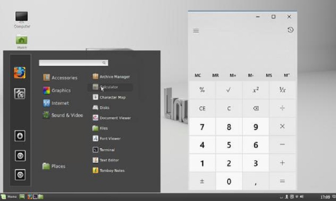Screen dimensions: 336x201
Task: Click the C clear key
Action: [228, 108]
